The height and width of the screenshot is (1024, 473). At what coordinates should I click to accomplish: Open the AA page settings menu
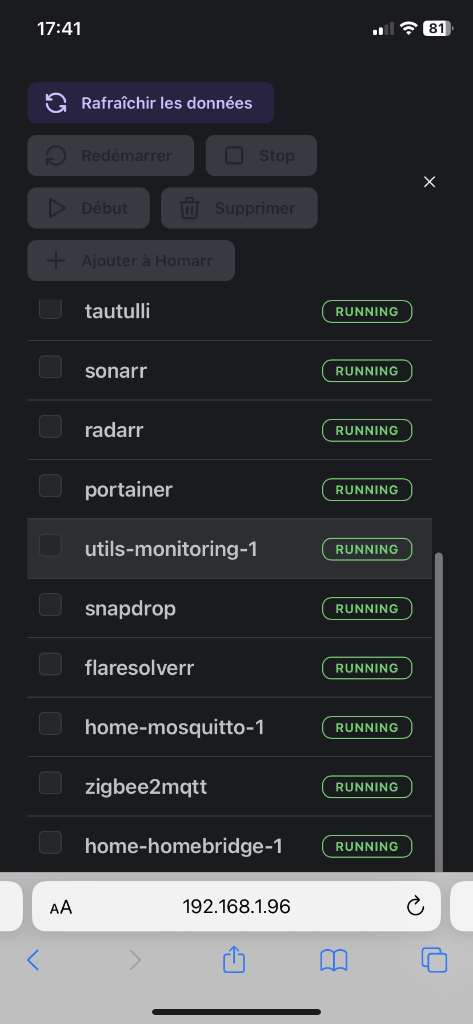point(61,906)
